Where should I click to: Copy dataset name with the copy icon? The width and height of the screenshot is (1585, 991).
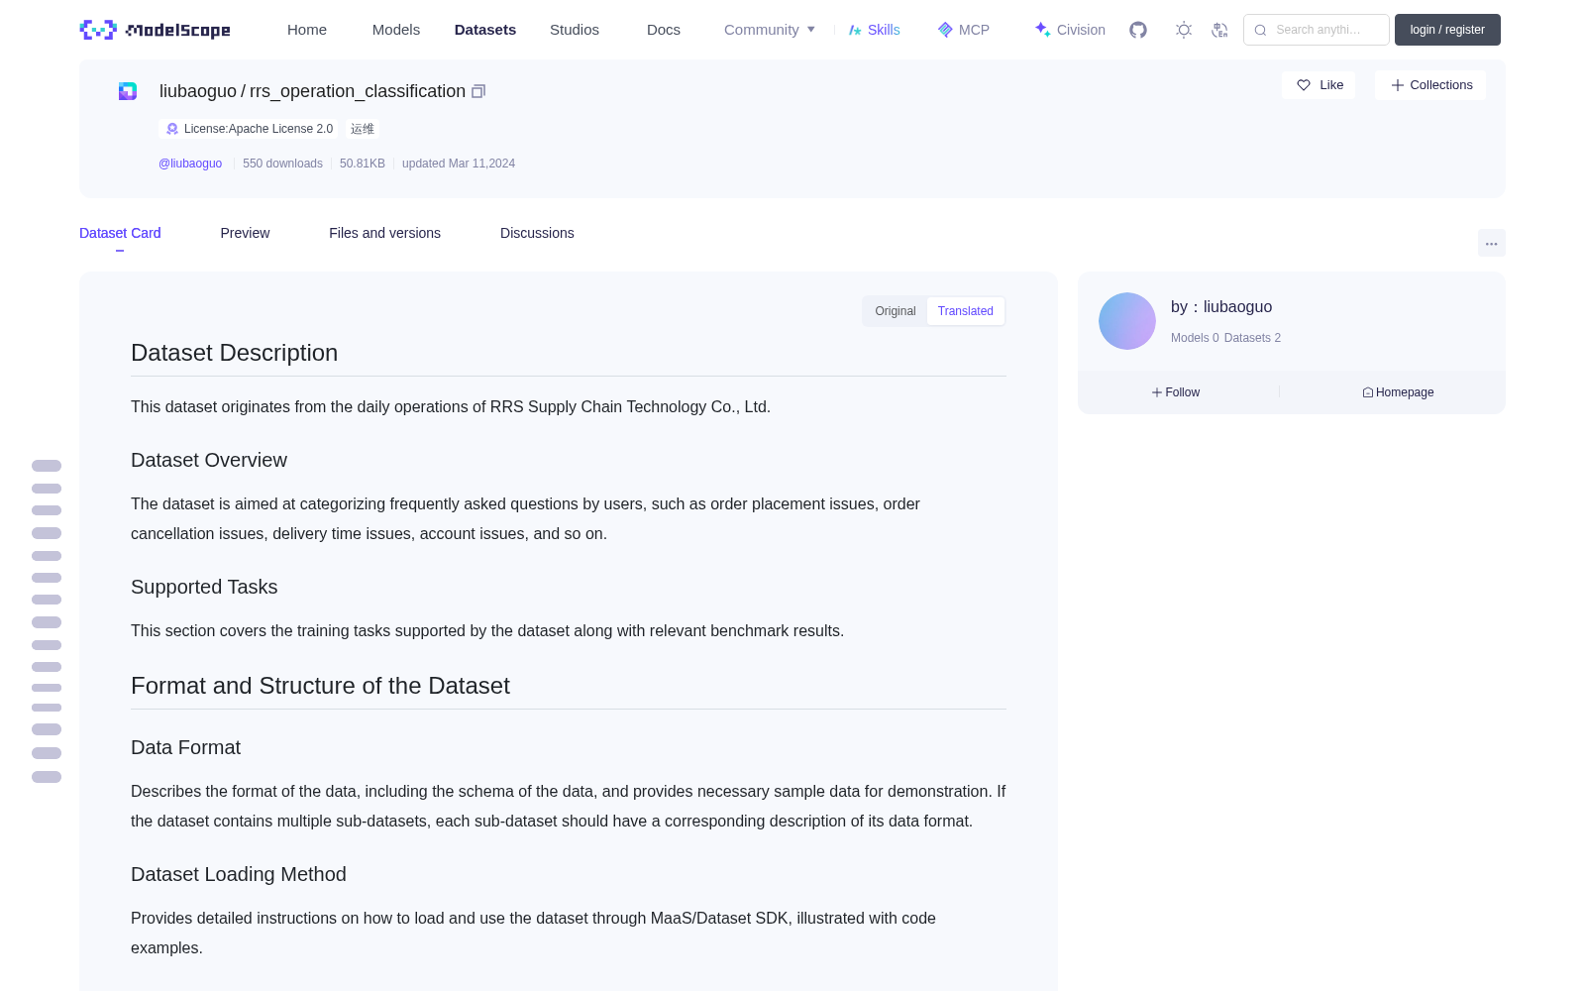[x=478, y=91]
